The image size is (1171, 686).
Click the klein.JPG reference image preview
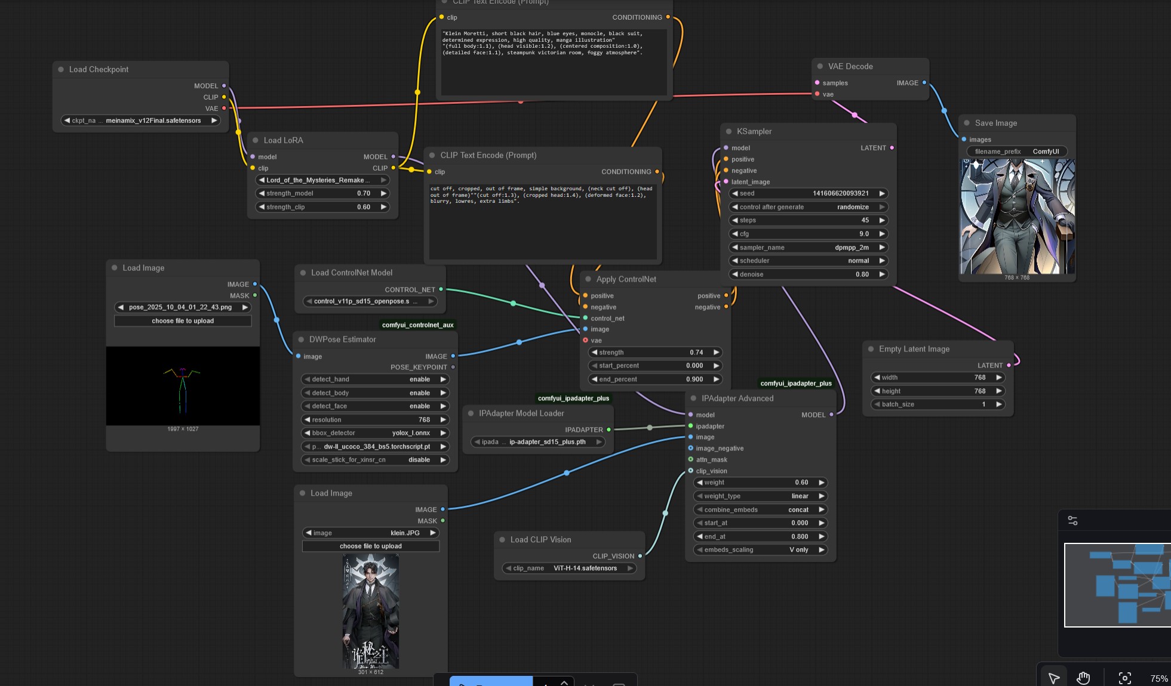tap(371, 611)
